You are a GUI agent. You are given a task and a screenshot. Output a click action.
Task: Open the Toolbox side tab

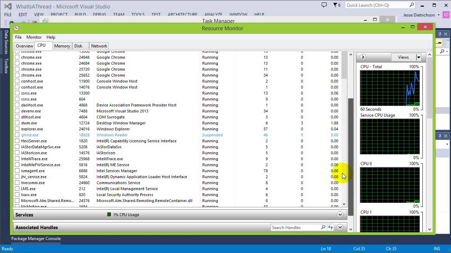coord(6,66)
